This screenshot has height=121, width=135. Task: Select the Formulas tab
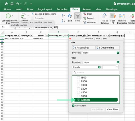coord(62,9)
